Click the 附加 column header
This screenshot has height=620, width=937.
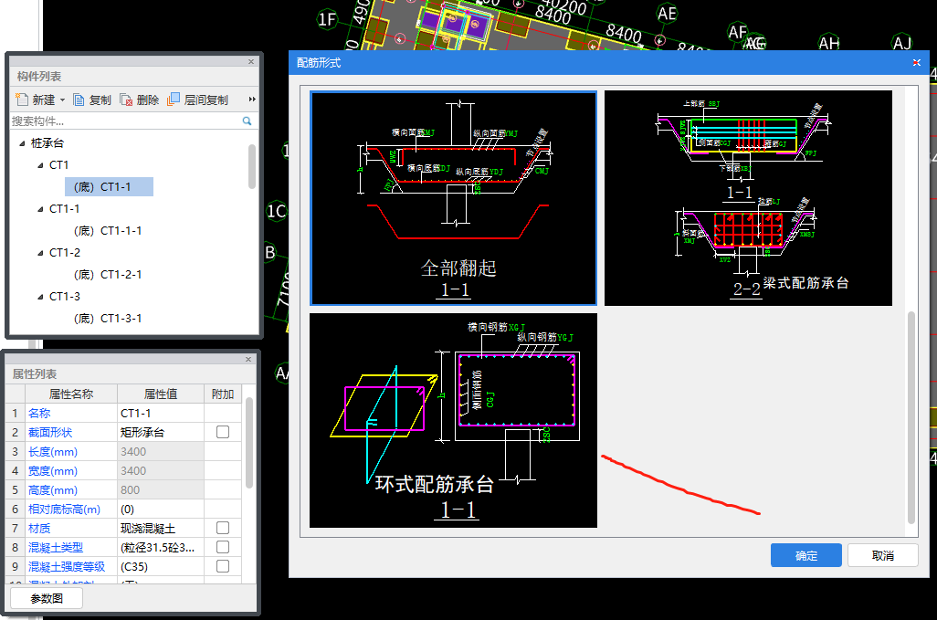tap(223, 394)
